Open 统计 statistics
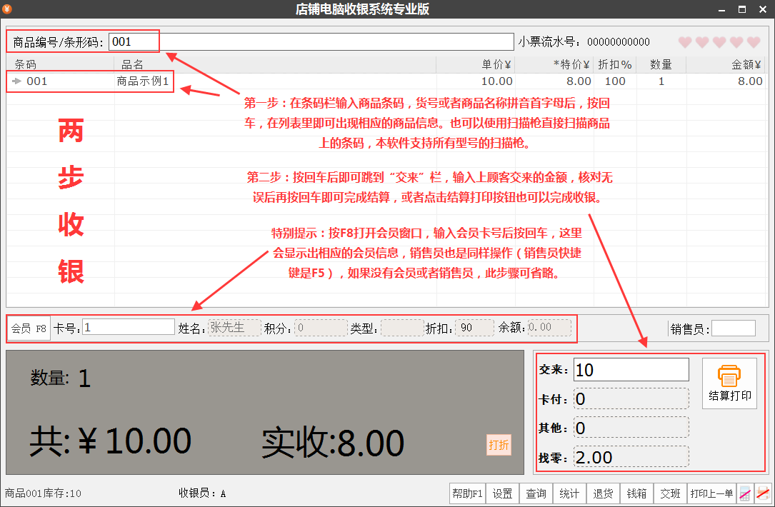The width and height of the screenshot is (775, 507). 569,493
